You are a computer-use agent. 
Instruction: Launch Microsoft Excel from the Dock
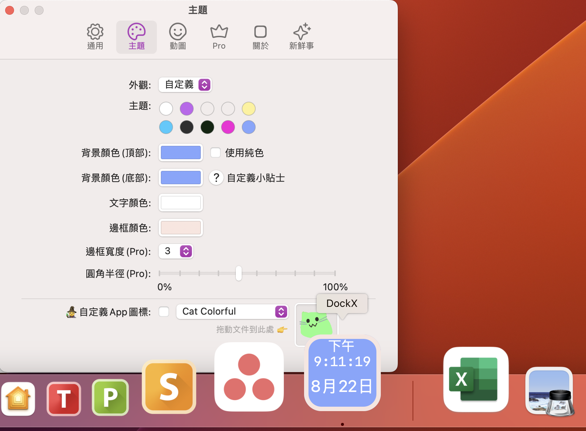(x=476, y=379)
